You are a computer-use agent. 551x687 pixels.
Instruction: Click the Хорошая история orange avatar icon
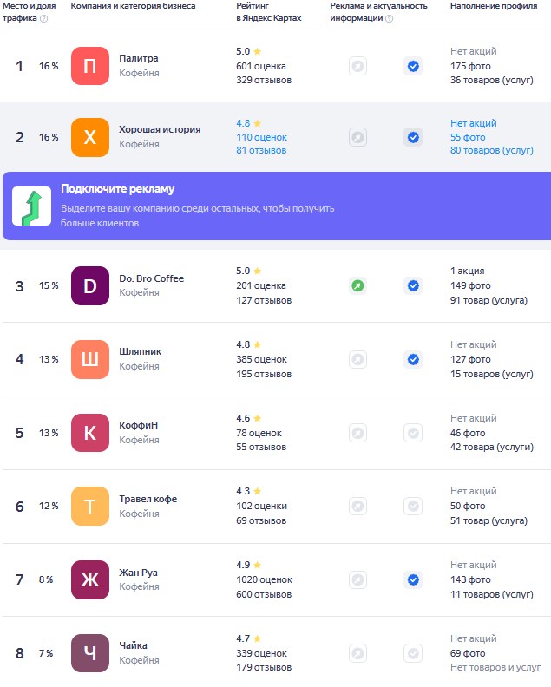[90, 137]
